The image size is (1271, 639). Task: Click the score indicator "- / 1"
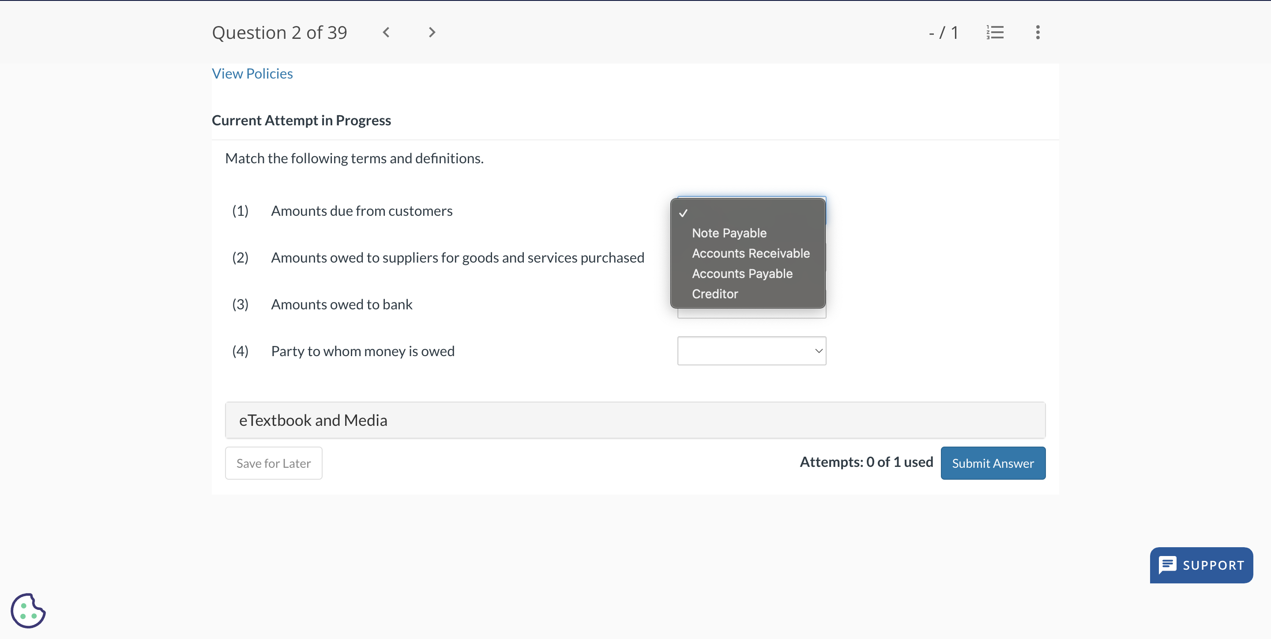pos(943,33)
